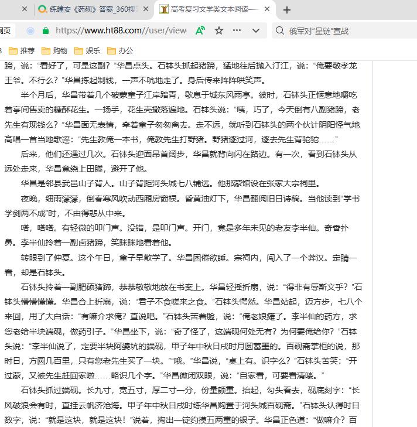Click the line starting 石钵头抓过端砚

tap(190, 390)
